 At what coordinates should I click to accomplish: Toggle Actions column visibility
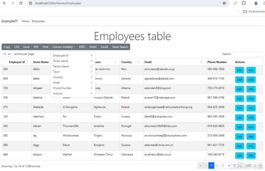pos(73,93)
